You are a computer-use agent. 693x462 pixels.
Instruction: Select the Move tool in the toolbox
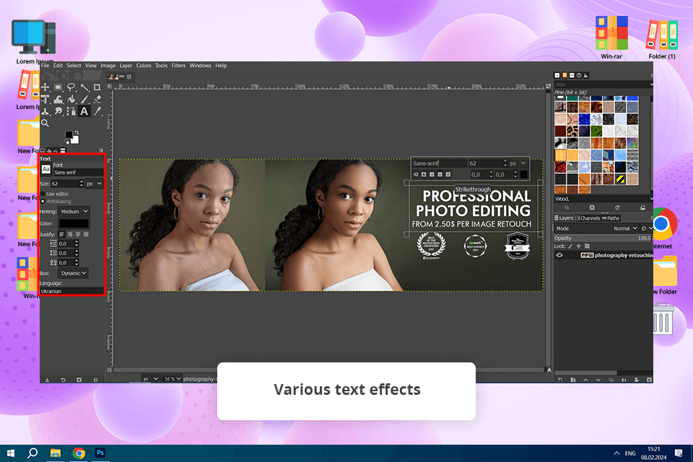[x=45, y=87]
